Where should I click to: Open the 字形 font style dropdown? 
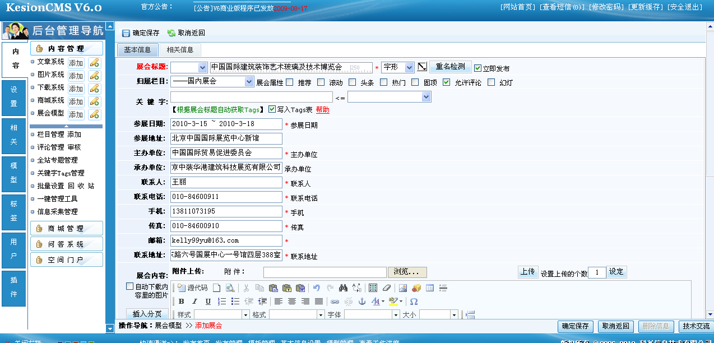(409, 67)
